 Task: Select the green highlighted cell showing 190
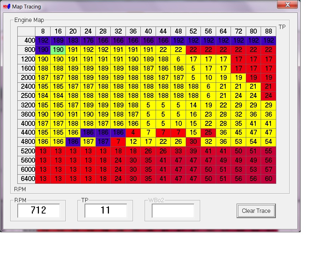click(58, 50)
